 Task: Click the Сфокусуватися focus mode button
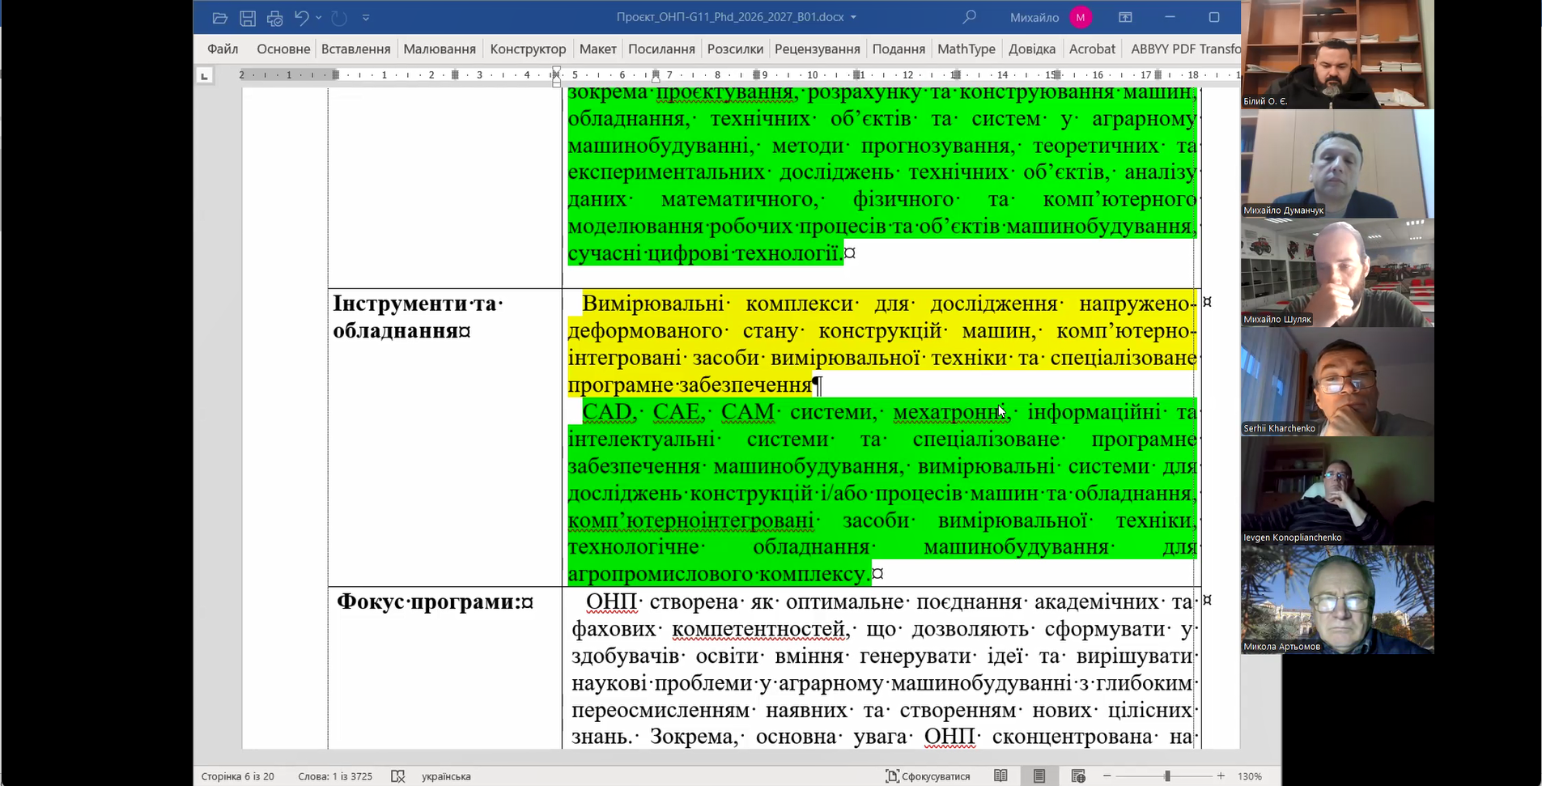pos(928,776)
